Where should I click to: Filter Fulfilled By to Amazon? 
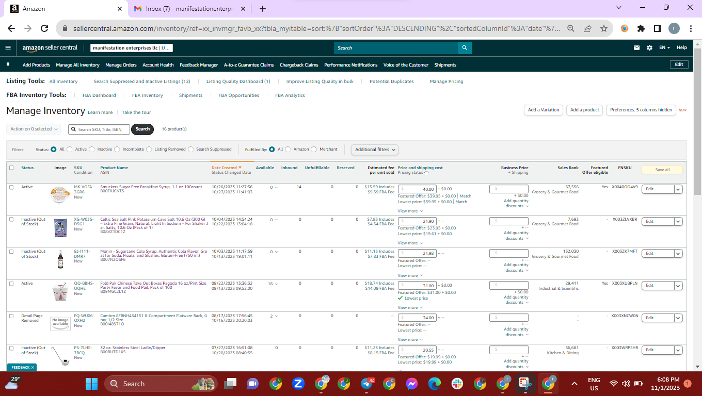tap(288, 150)
